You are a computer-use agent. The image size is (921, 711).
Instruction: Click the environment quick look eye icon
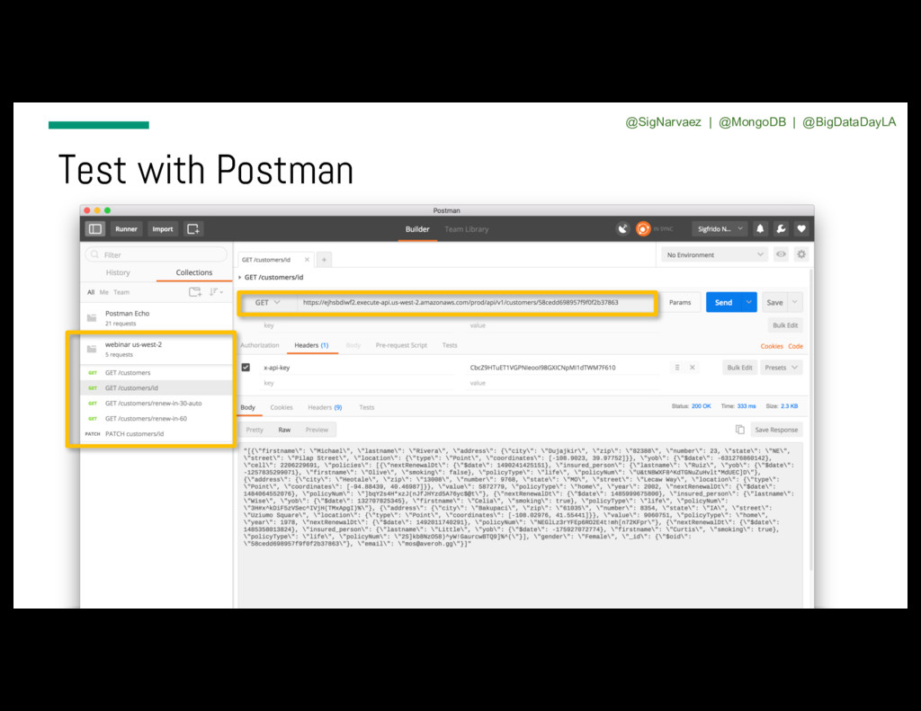(x=781, y=254)
